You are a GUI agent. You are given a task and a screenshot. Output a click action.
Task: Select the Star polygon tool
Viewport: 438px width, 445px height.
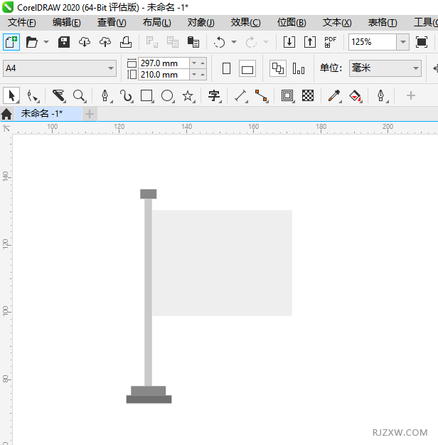pyautogui.click(x=188, y=95)
